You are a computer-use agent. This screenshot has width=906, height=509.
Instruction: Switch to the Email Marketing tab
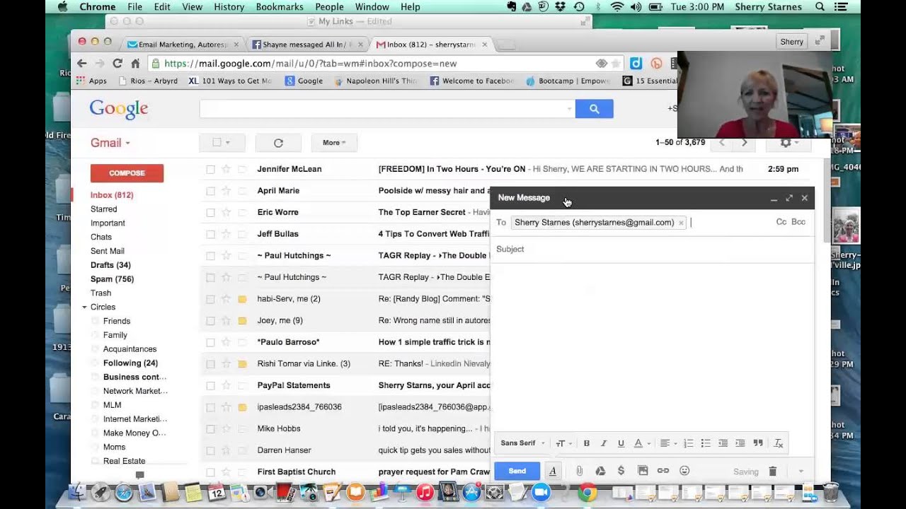[x=183, y=45]
